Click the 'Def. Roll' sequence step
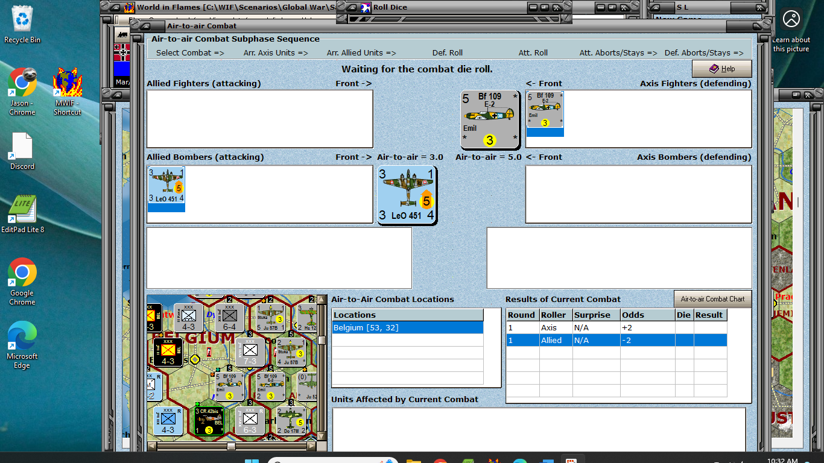The image size is (824, 463). click(448, 52)
